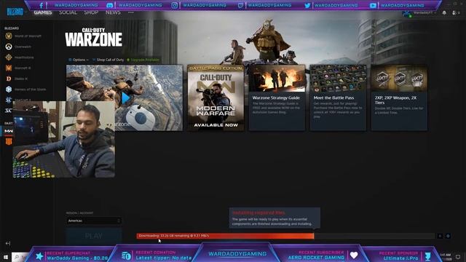
Task: Open the Shop Call of Duty link
Action: click(x=108, y=60)
